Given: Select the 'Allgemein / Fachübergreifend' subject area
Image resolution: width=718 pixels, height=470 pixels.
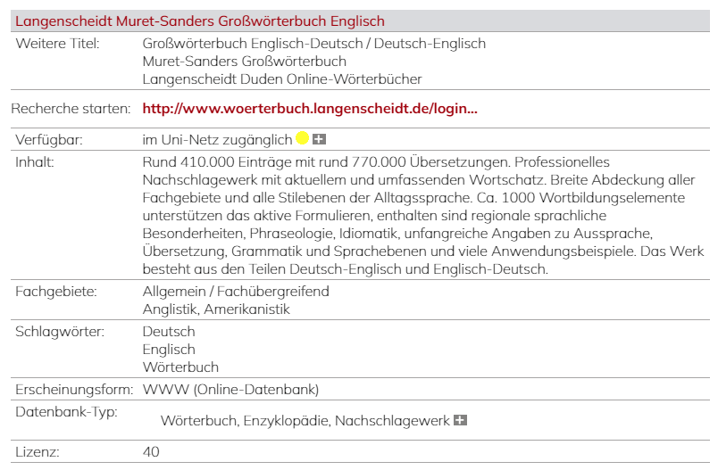Looking at the screenshot, I should coord(236,292).
